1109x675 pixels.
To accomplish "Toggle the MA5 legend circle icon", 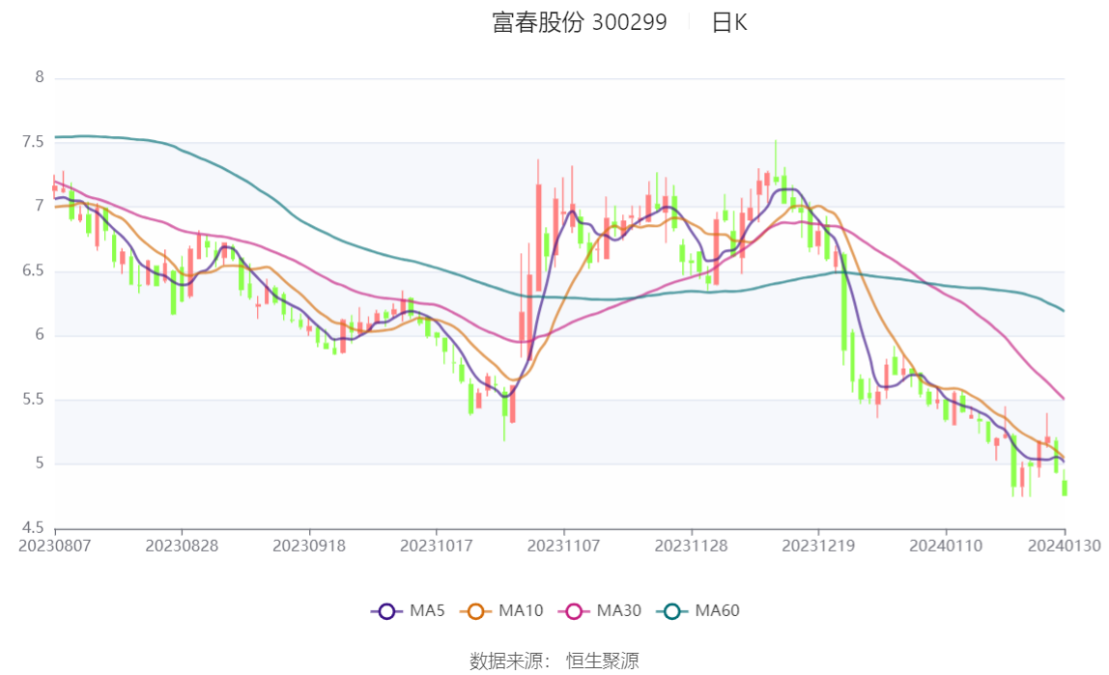I will [x=386, y=611].
